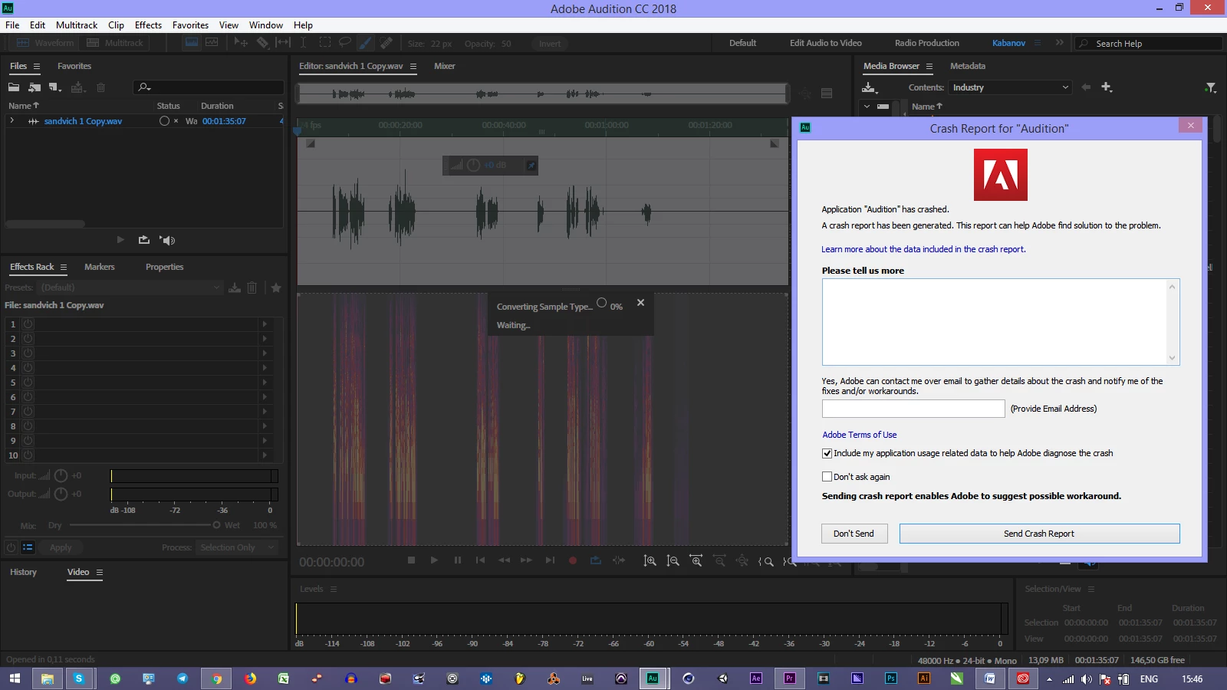Open the Chrome icon in the taskbar

216,678
